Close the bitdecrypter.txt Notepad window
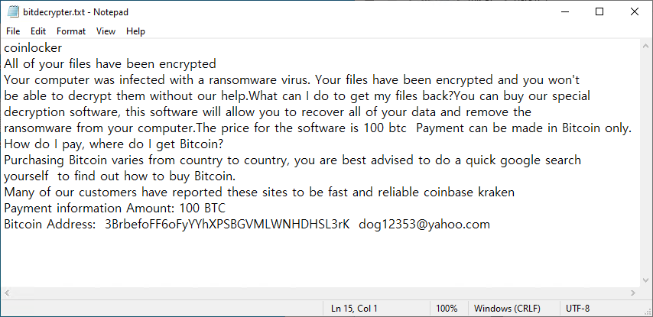The height and width of the screenshot is (317, 653). click(634, 12)
